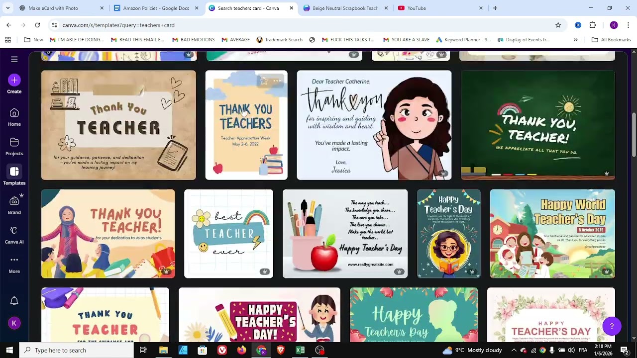
Task: Open Happy World Teacher's Day template
Action: pyautogui.click(x=552, y=234)
